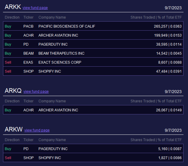
Task: Open the ARKQ view fund page link
Action: [36, 92]
